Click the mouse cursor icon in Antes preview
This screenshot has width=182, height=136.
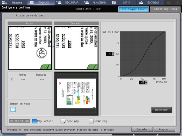pos(42,53)
